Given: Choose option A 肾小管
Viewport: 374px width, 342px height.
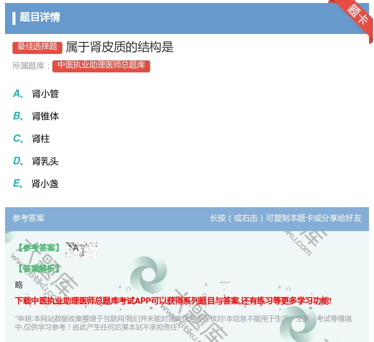Looking at the screenshot, I should pyautogui.click(x=36, y=94).
